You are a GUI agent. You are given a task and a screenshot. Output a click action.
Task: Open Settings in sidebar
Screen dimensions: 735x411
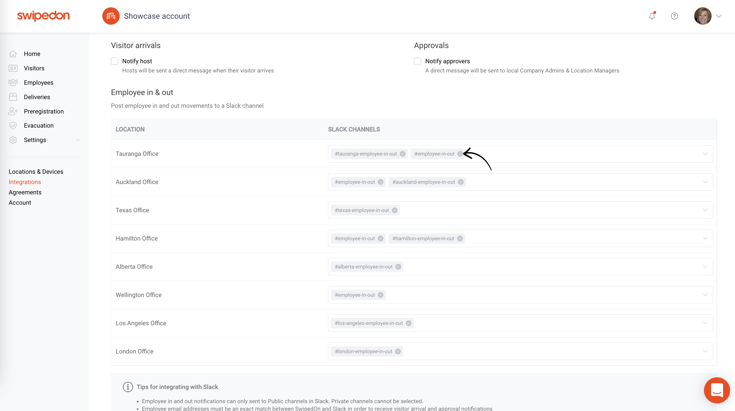35,140
